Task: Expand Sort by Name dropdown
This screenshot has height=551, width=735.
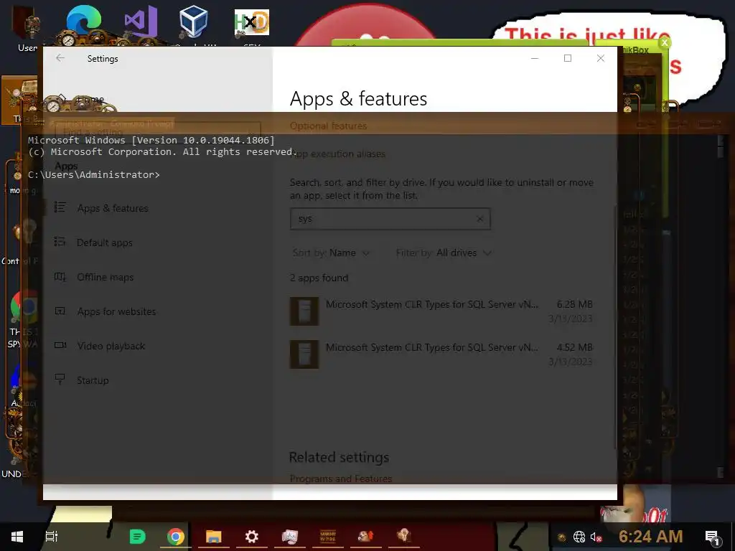Action: pyautogui.click(x=331, y=253)
